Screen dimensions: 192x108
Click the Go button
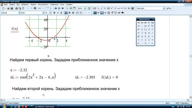[x=169, y=8]
